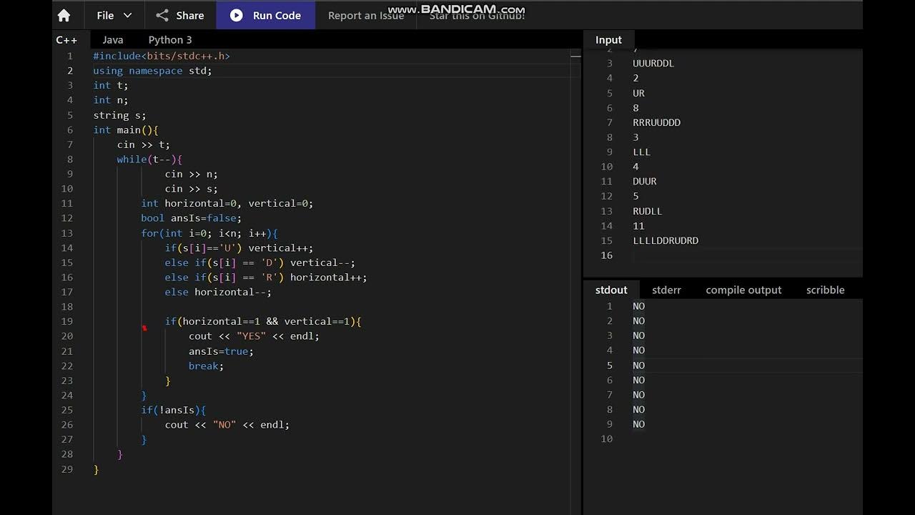
Task: Place cursor on 'int main(){' line
Action: coord(126,130)
